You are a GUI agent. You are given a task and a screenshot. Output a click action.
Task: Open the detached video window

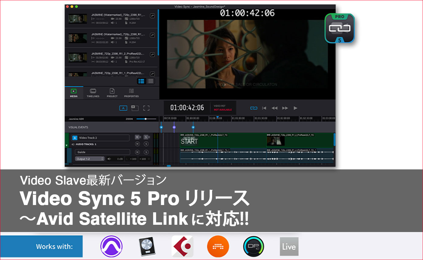[135, 108]
